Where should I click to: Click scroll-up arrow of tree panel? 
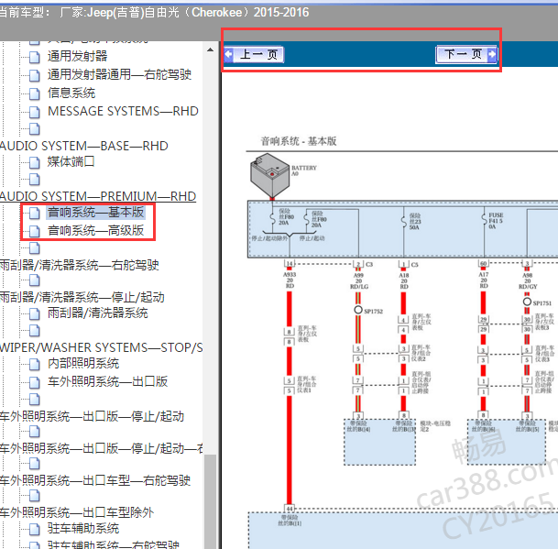[211, 49]
